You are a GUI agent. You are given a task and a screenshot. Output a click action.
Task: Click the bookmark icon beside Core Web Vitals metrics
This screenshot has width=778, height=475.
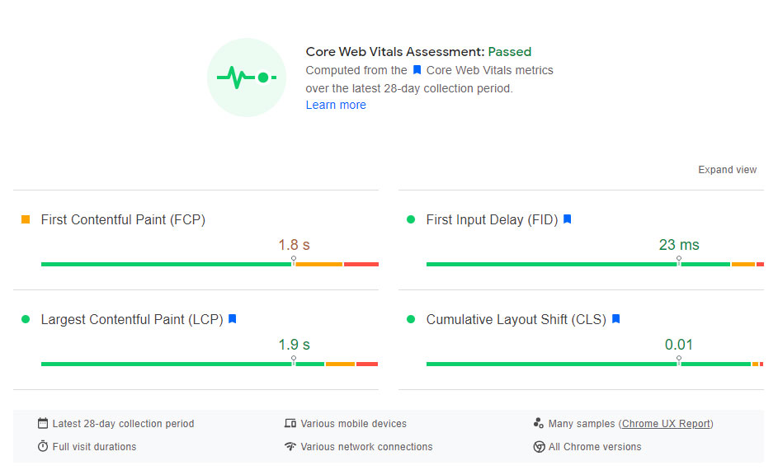pos(417,71)
